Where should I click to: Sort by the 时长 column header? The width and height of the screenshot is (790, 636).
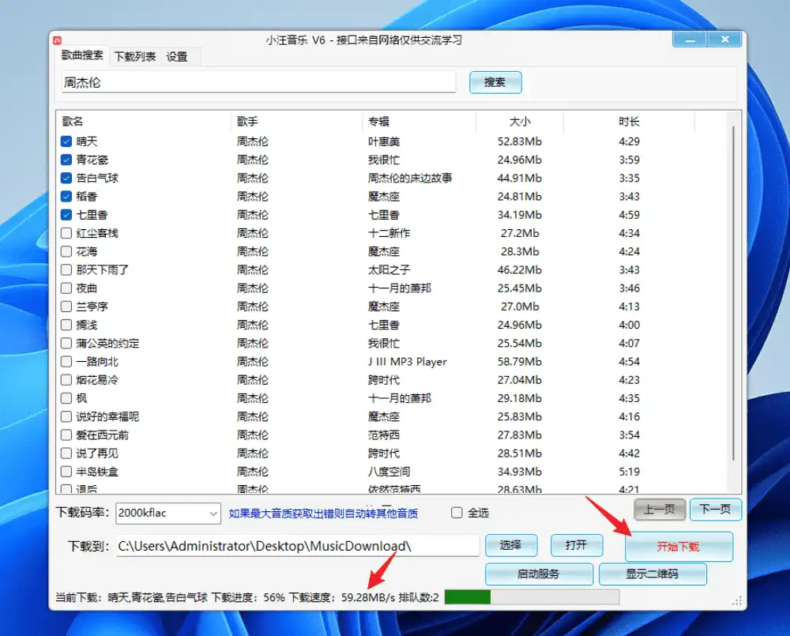[629, 122]
